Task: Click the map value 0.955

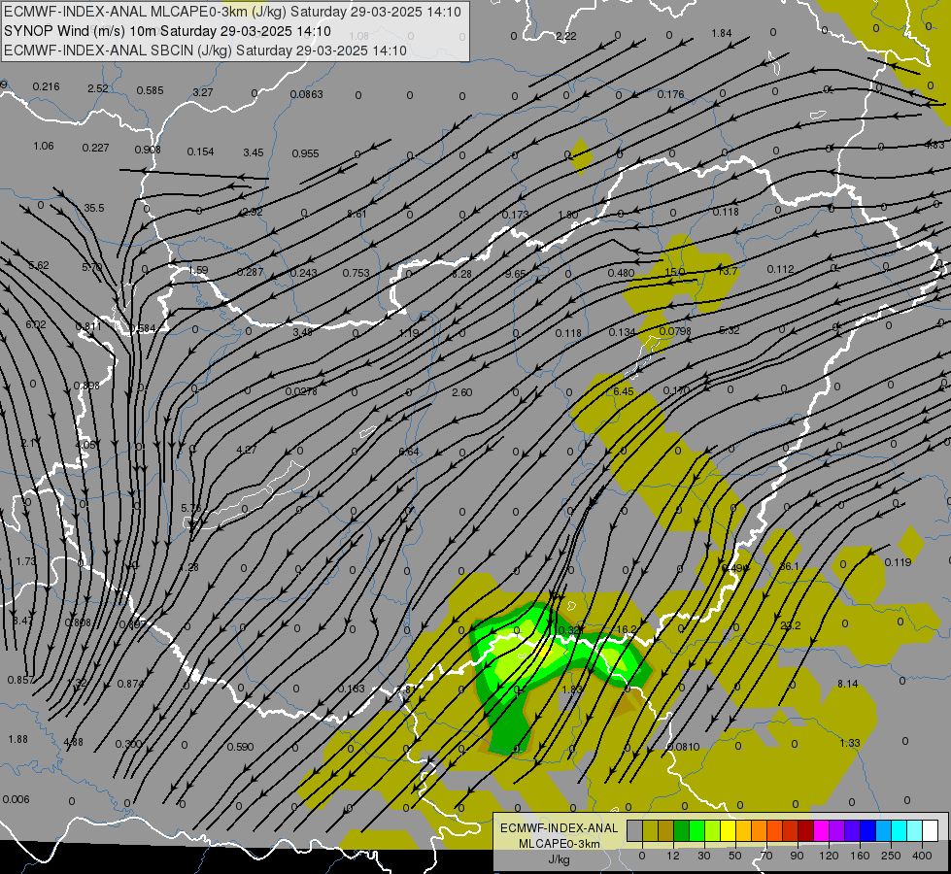Action: [306, 154]
